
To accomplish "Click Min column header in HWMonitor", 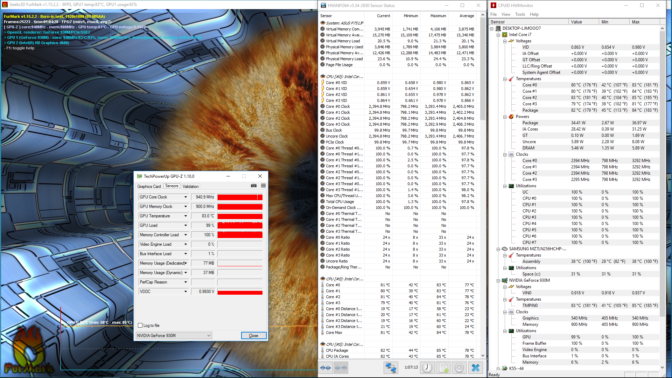I will [x=614, y=22].
